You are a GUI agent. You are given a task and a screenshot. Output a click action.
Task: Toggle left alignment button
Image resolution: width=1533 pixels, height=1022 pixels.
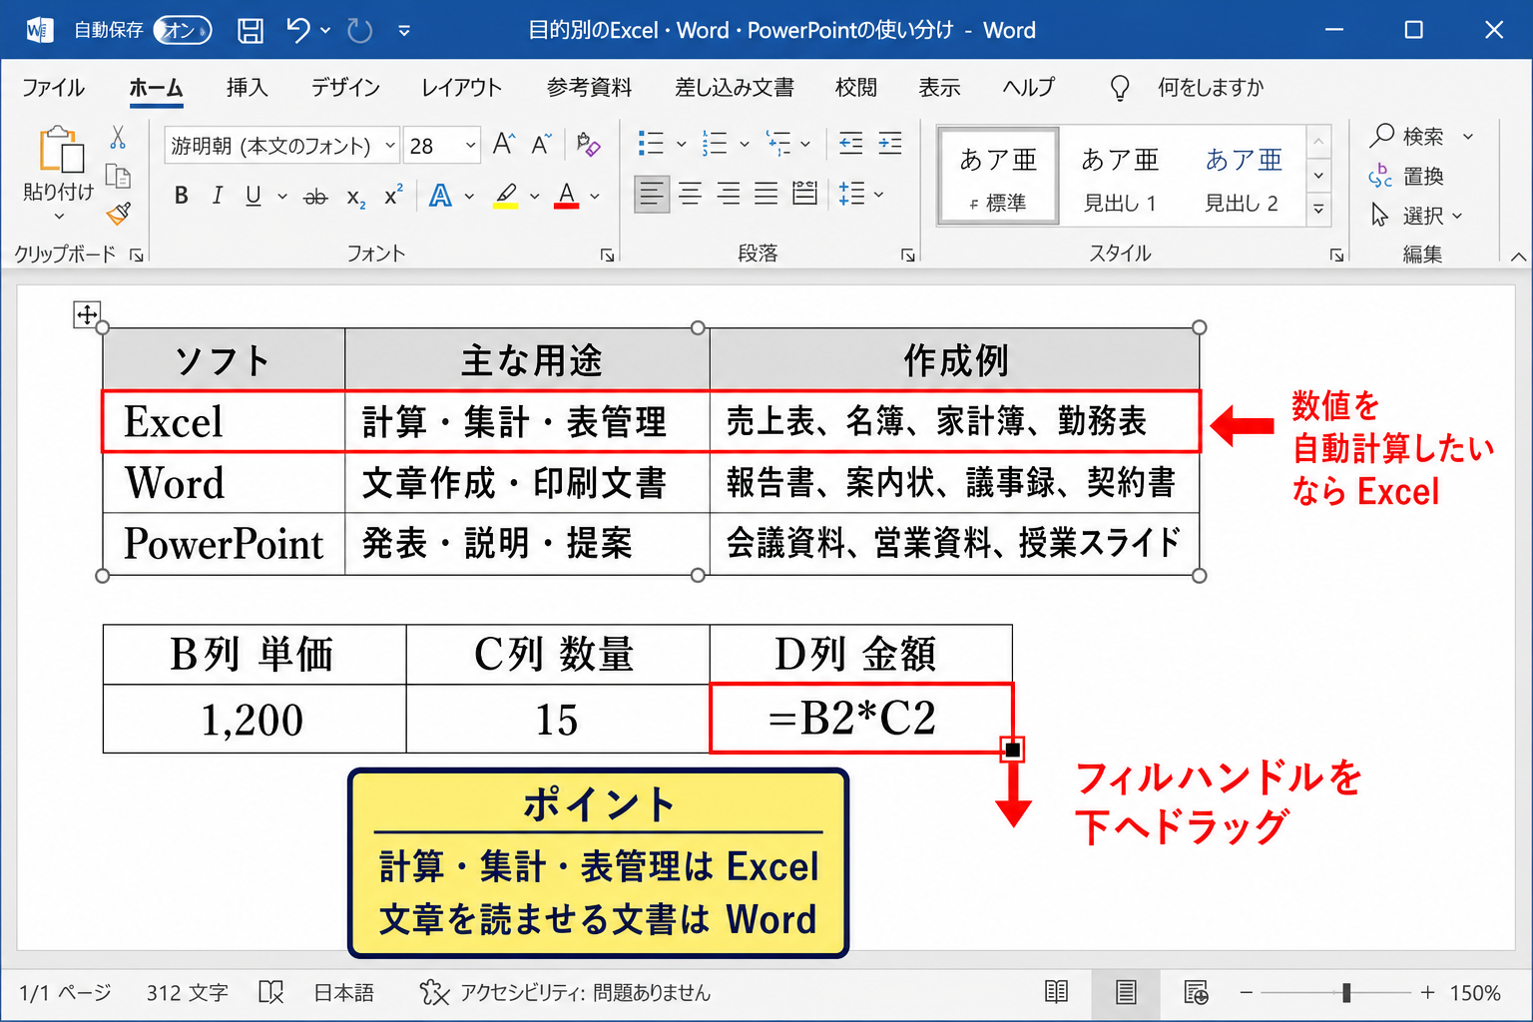tap(652, 194)
